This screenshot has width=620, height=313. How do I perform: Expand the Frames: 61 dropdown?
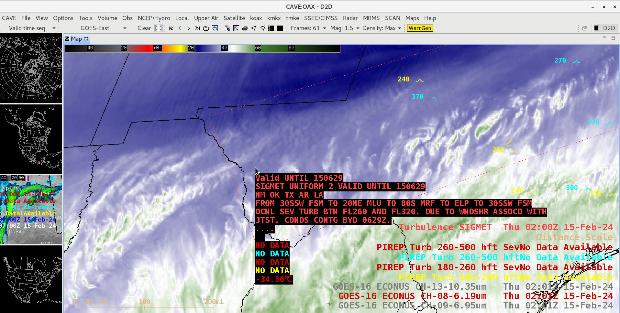coord(308,28)
